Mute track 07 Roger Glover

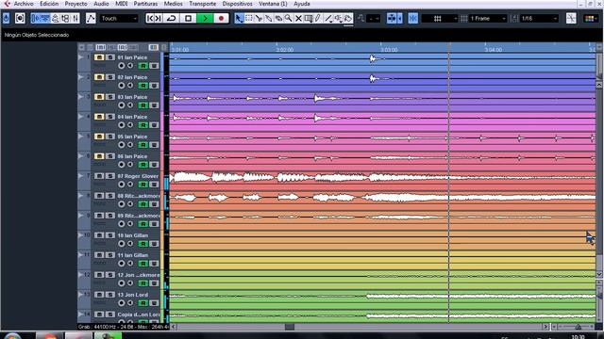pyautogui.click(x=99, y=176)
